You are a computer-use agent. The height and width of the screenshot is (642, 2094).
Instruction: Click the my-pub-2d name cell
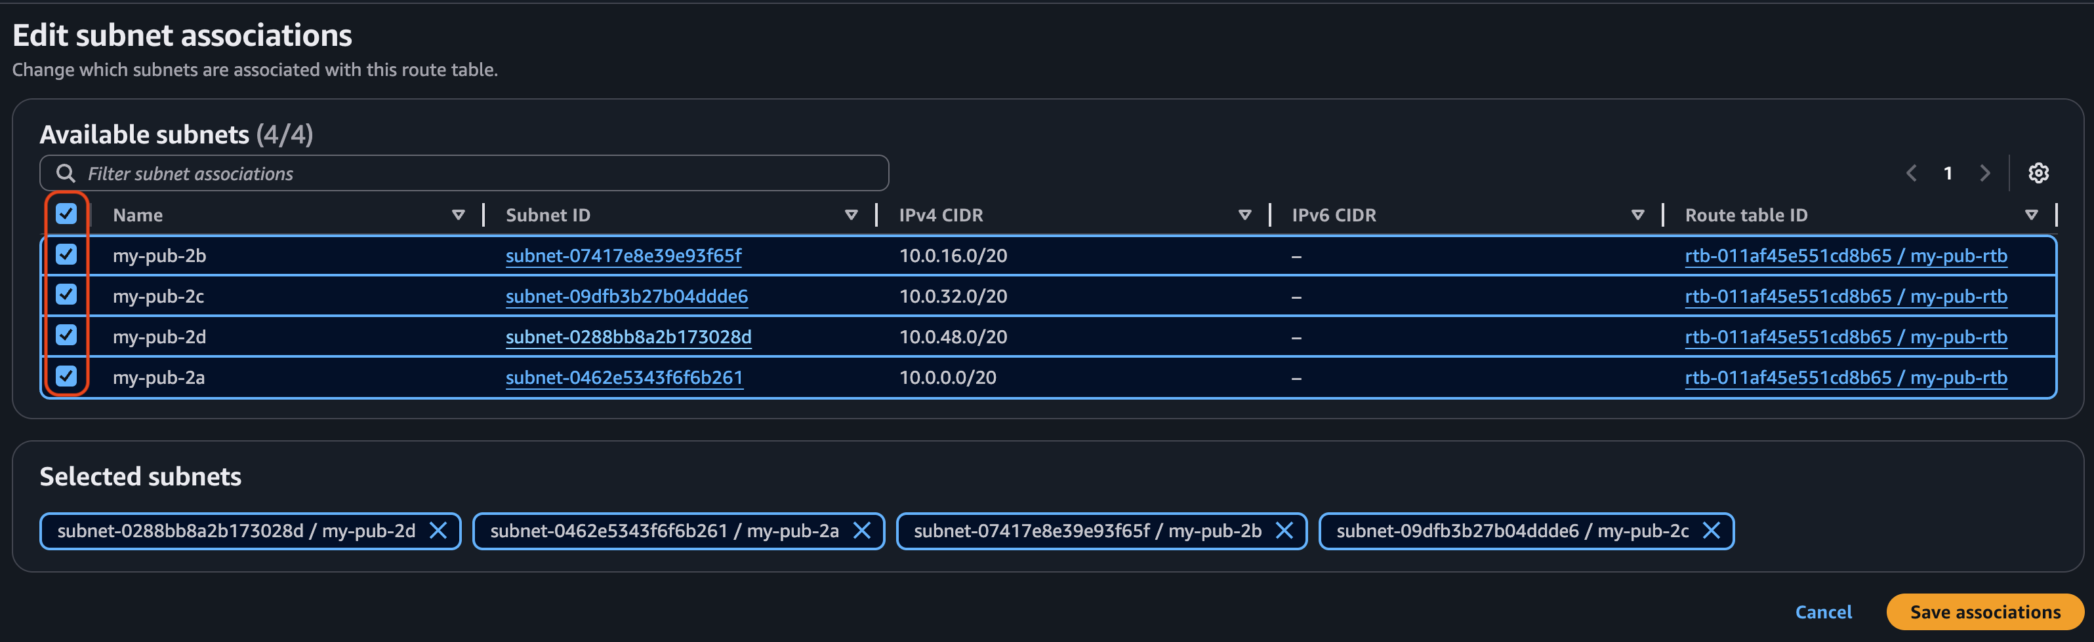(x=159, y=337)
